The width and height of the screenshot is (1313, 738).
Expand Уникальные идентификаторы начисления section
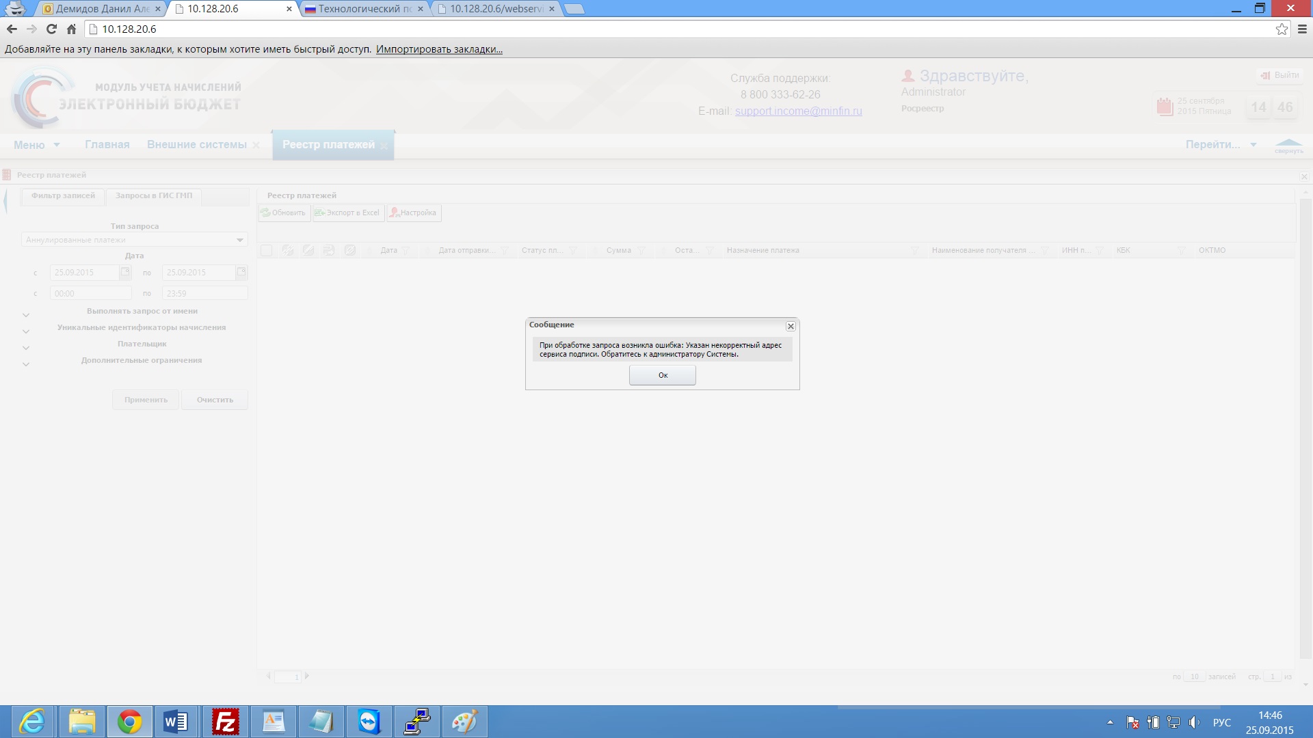(x=26, y=331)
